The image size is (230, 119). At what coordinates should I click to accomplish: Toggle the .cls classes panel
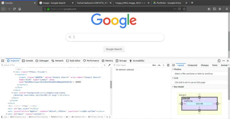[x=159, y=65]
